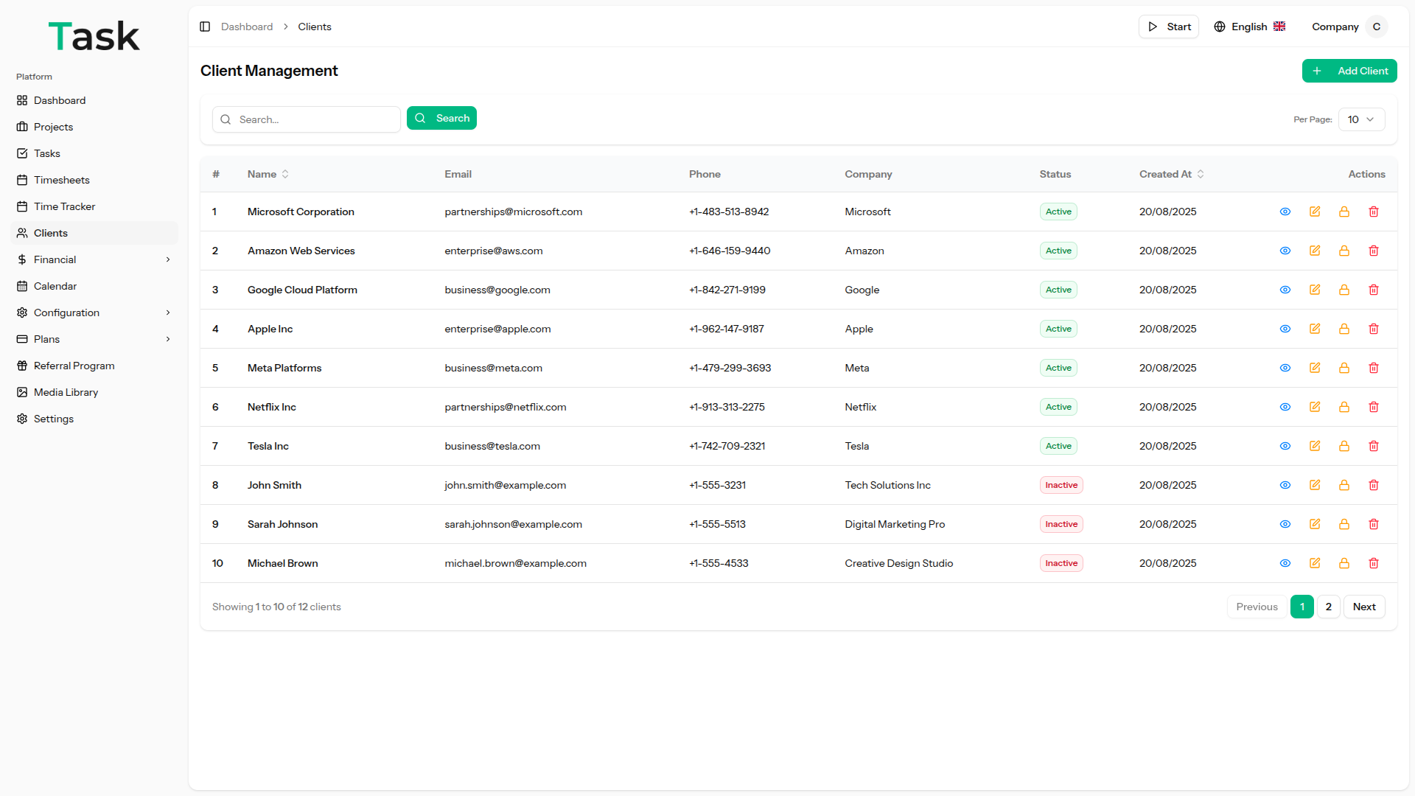Go to Media Library menu item
The width and height of the screenshot is (1415, 796).
coord(66,392)
